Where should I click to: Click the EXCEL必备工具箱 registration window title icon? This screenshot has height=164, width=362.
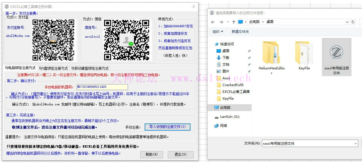tap(7, 7)
